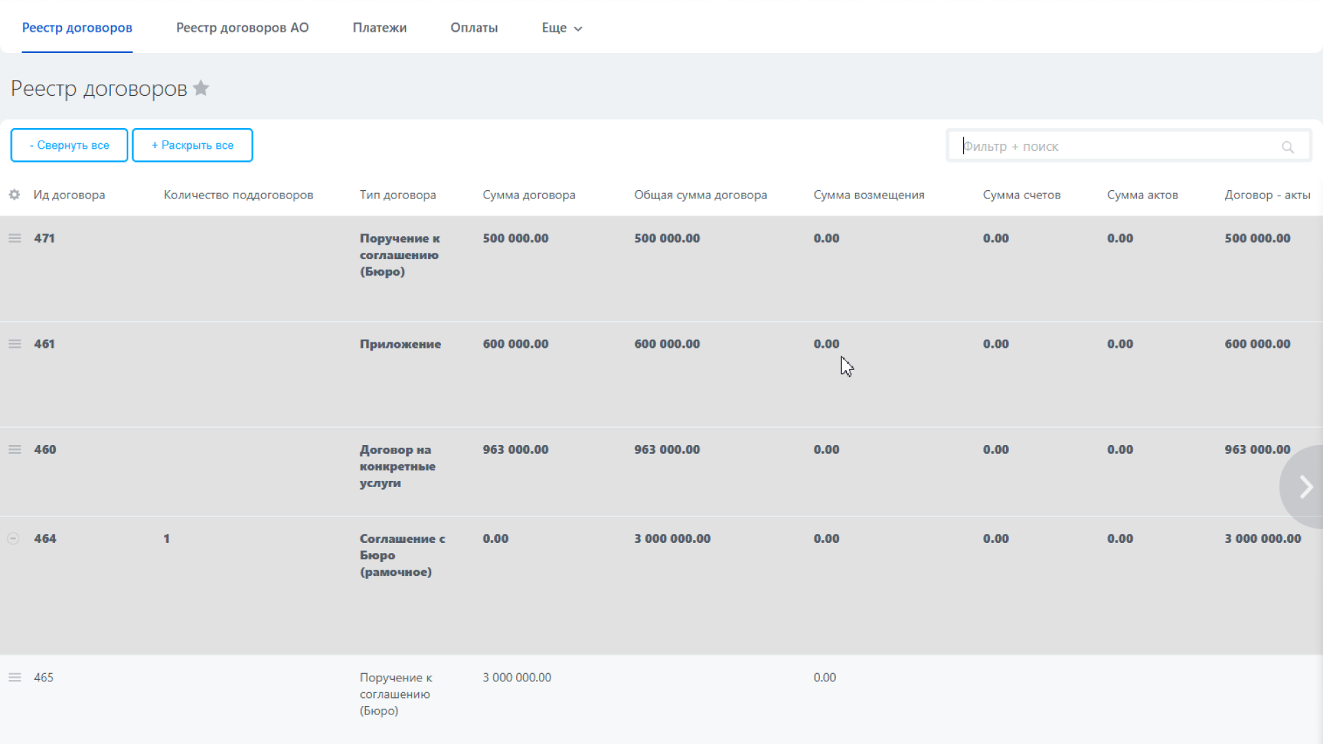Viewport: 1323px width, 744px height.
Task: Click the favorite star next to Реестр договоров
Action: [x=201, y=88]
